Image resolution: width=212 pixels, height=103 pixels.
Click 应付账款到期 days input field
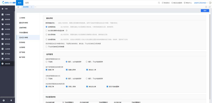click(94, 102)
